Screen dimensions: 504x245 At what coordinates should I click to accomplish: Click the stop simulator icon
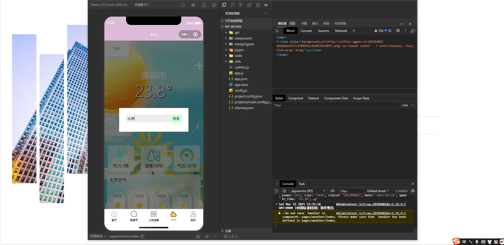click(193, 5)
